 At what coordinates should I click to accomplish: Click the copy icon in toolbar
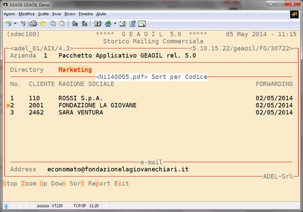click(52, 23)
